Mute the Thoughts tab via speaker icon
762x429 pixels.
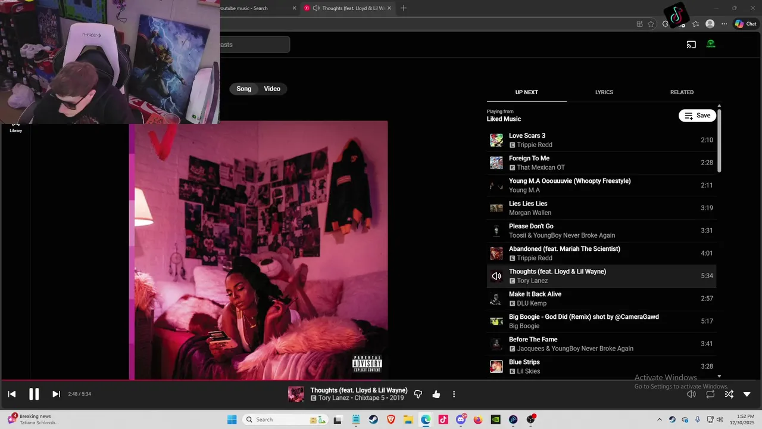coord(316,8)
